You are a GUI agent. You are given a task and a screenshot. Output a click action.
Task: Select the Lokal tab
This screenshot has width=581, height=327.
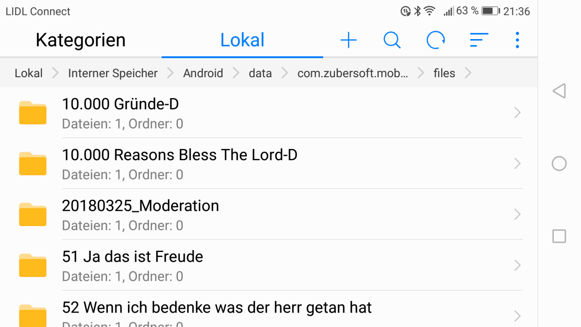click(x=242, y=40)
